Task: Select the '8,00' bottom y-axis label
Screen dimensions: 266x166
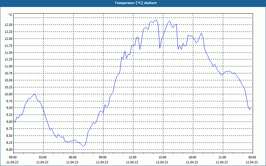Action: [9, 150]
